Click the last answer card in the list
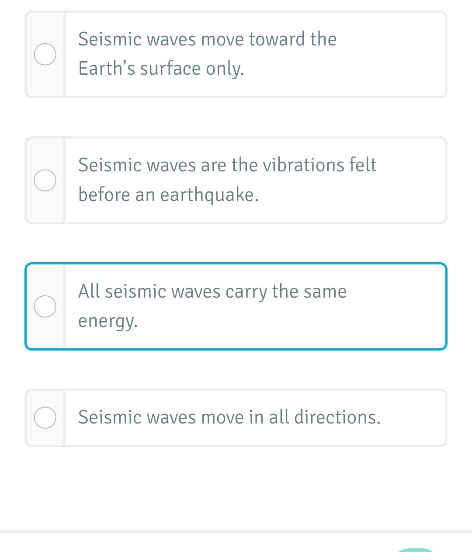This screenshot has width=472, height=552. click(x=236, y=417)
